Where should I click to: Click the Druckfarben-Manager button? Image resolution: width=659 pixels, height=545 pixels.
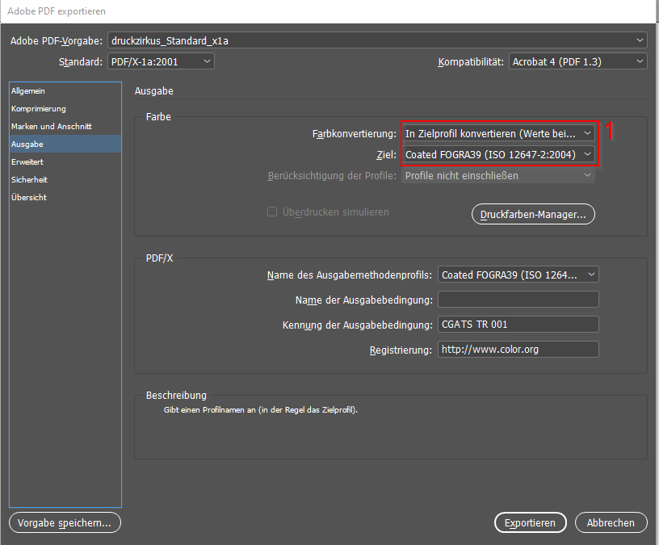532,214
